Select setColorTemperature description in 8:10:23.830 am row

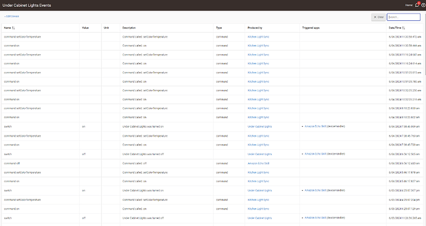145,108
